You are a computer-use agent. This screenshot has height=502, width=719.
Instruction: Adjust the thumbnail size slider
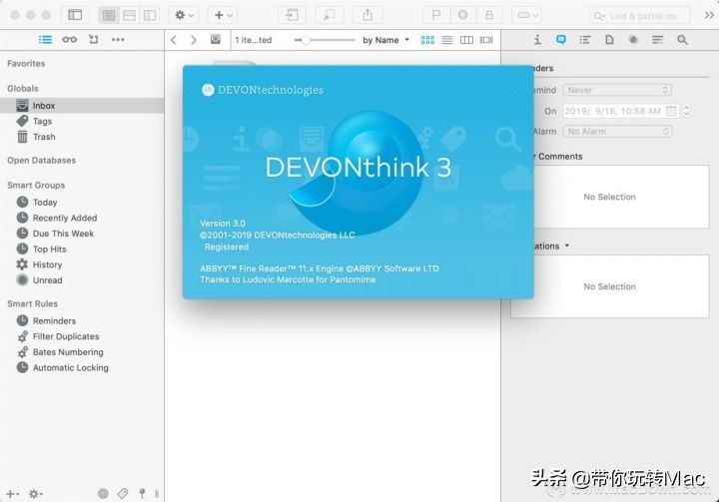click(x=306, y=40)
